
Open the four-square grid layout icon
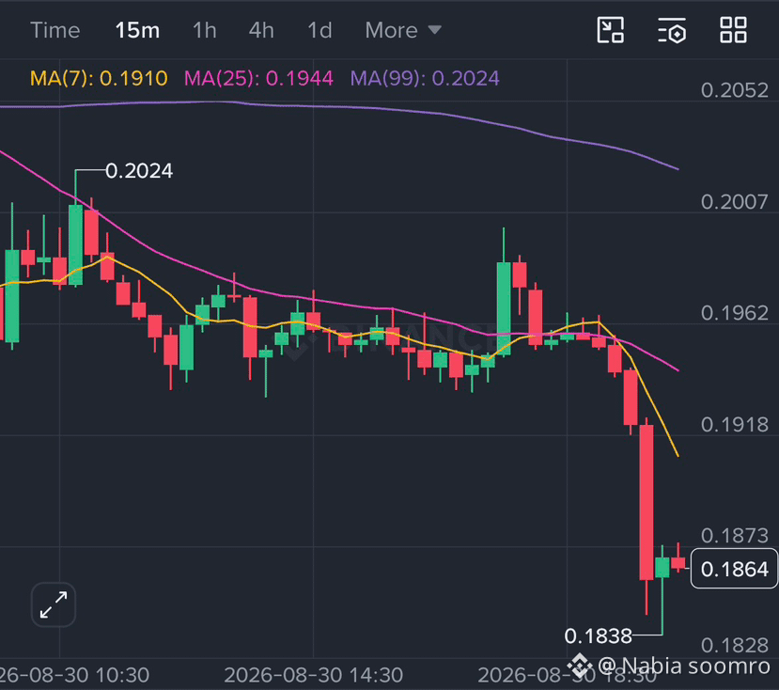(x=733, y=30)
